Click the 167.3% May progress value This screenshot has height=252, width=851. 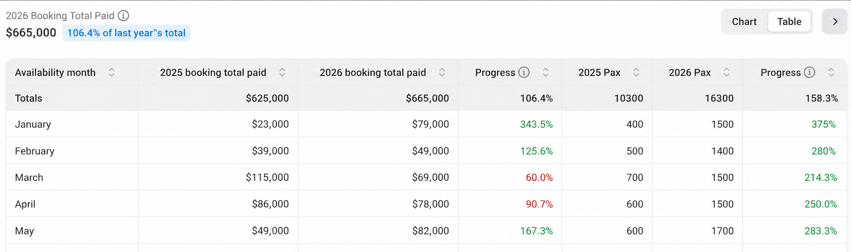(536, 231)
